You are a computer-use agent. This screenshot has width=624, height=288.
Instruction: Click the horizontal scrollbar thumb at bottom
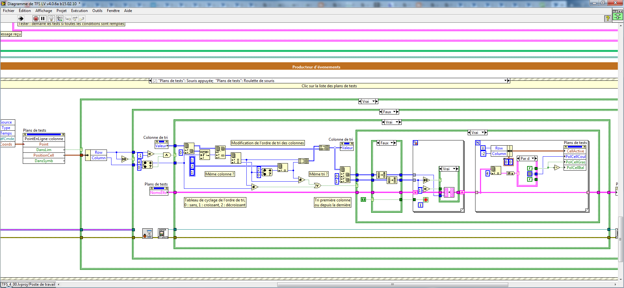point(393,284)
